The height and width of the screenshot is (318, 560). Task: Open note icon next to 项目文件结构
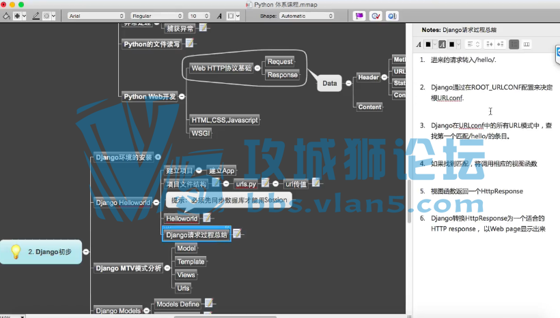click(216, 182)
